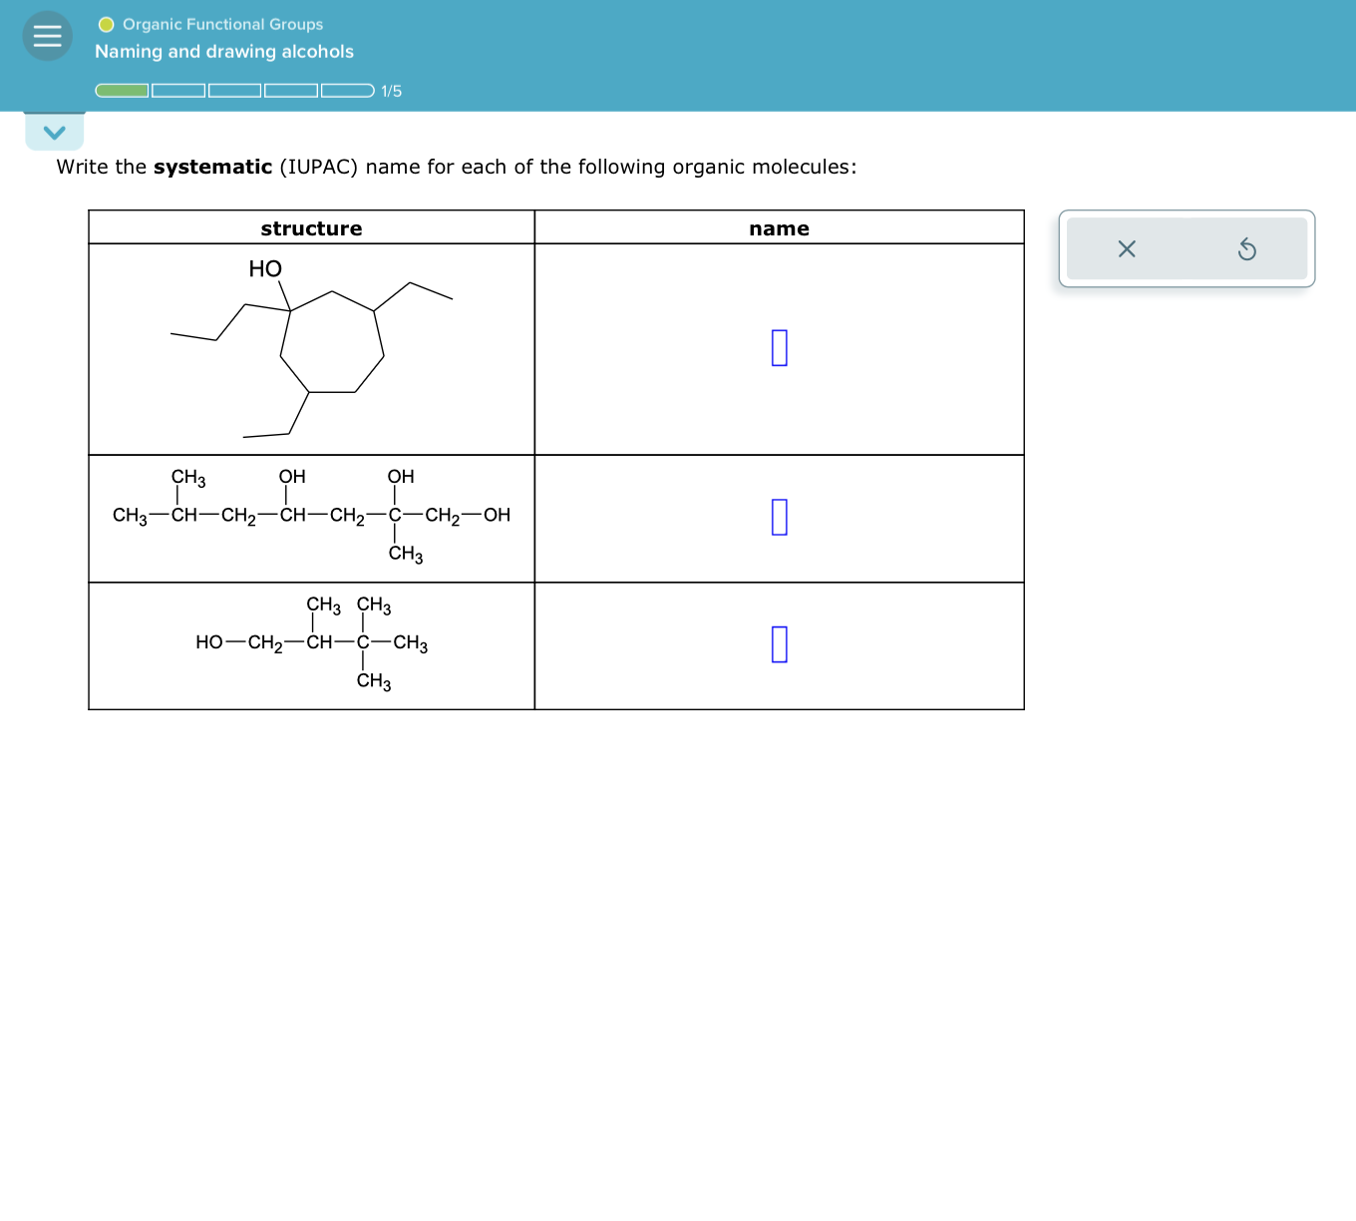
Task: Select the answer field for the third molecule
Action: [779, 644]
